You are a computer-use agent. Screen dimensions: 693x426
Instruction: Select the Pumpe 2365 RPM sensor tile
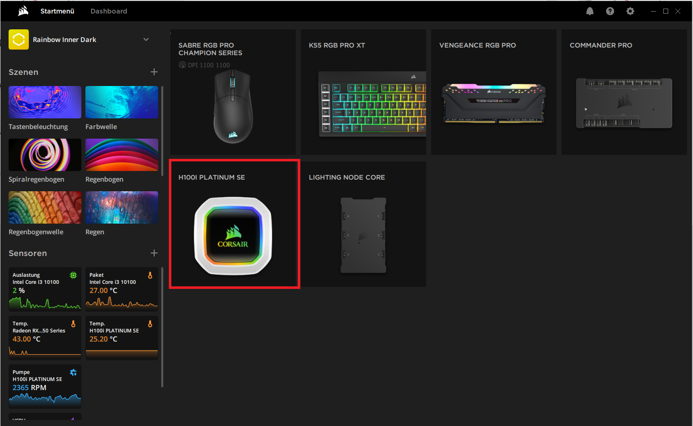point(45,386)
